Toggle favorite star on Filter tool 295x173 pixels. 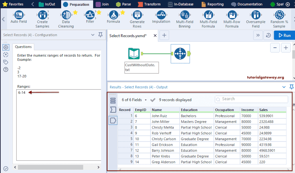tap(99, 12)
